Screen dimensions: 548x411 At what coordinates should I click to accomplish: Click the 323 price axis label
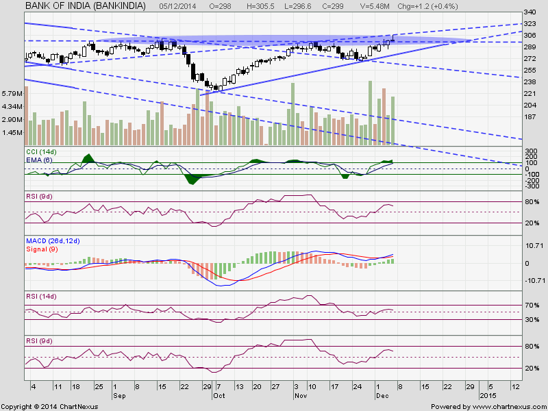530,24
